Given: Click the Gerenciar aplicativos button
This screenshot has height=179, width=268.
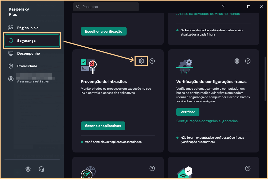Looking at the screenshot, I should [103, 126].
